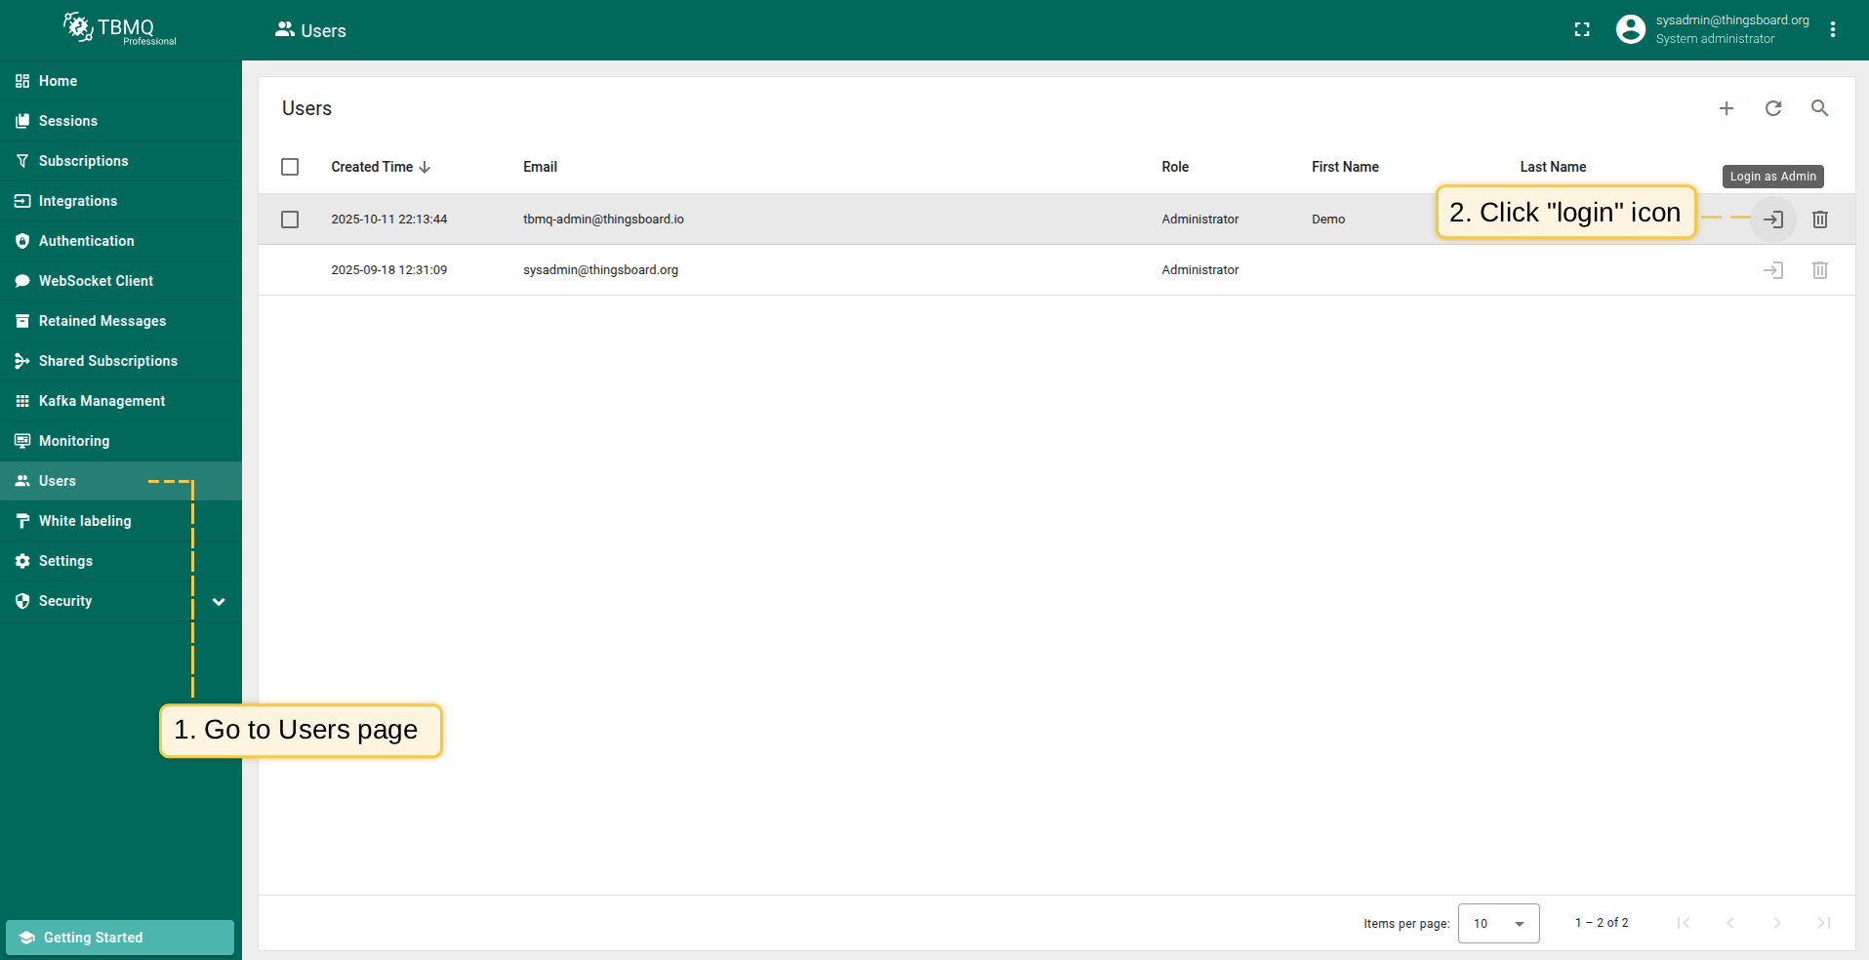Select all users with header checkbox
Screen dimensions: 1869x960
pos(290,167)
